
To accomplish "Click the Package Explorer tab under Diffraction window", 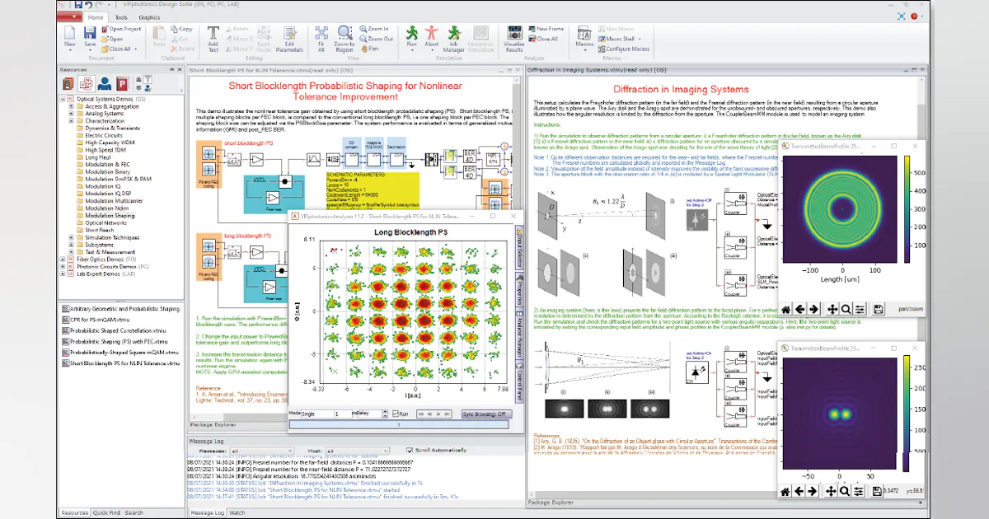I will [x=551, y=502].
